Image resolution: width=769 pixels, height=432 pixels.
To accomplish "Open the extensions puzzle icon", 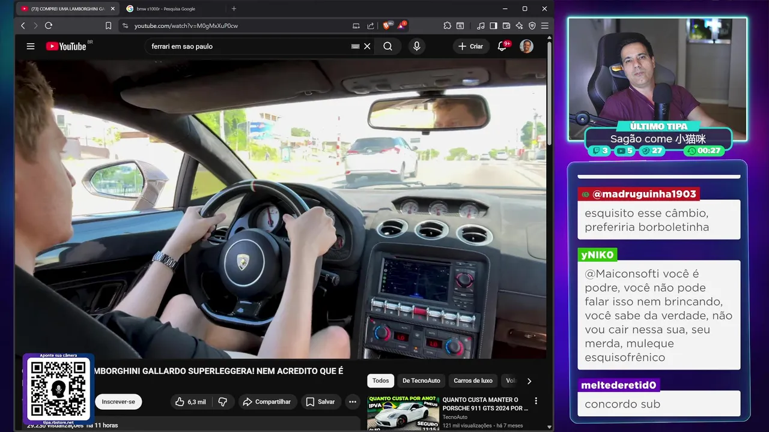I will pos(448,26).
